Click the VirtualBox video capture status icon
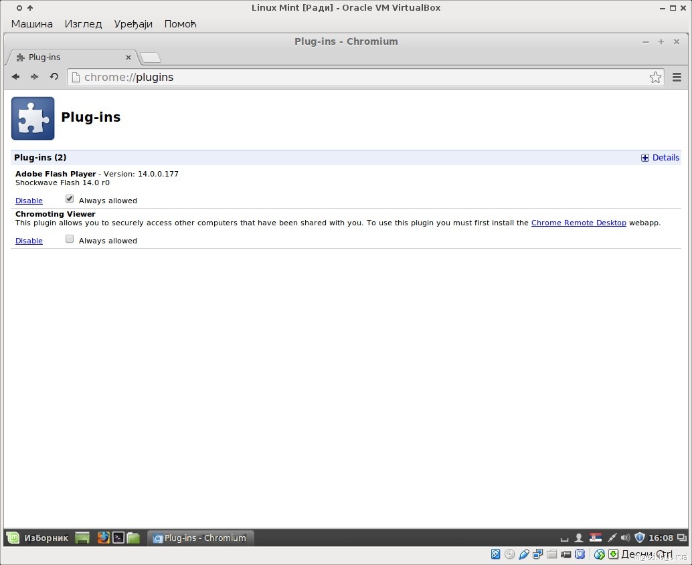 click(566, 554)
